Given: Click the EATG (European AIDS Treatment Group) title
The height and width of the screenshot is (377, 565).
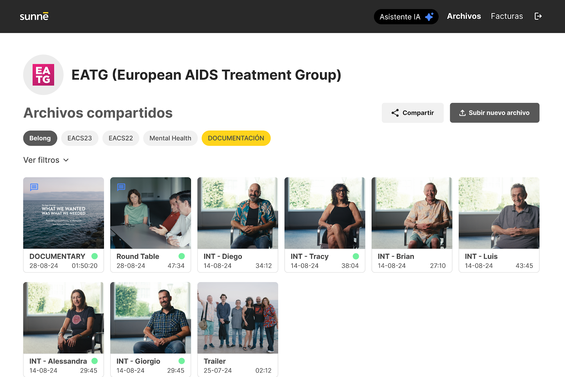Looking at the screenshot, I should click(x=206, y=75).
